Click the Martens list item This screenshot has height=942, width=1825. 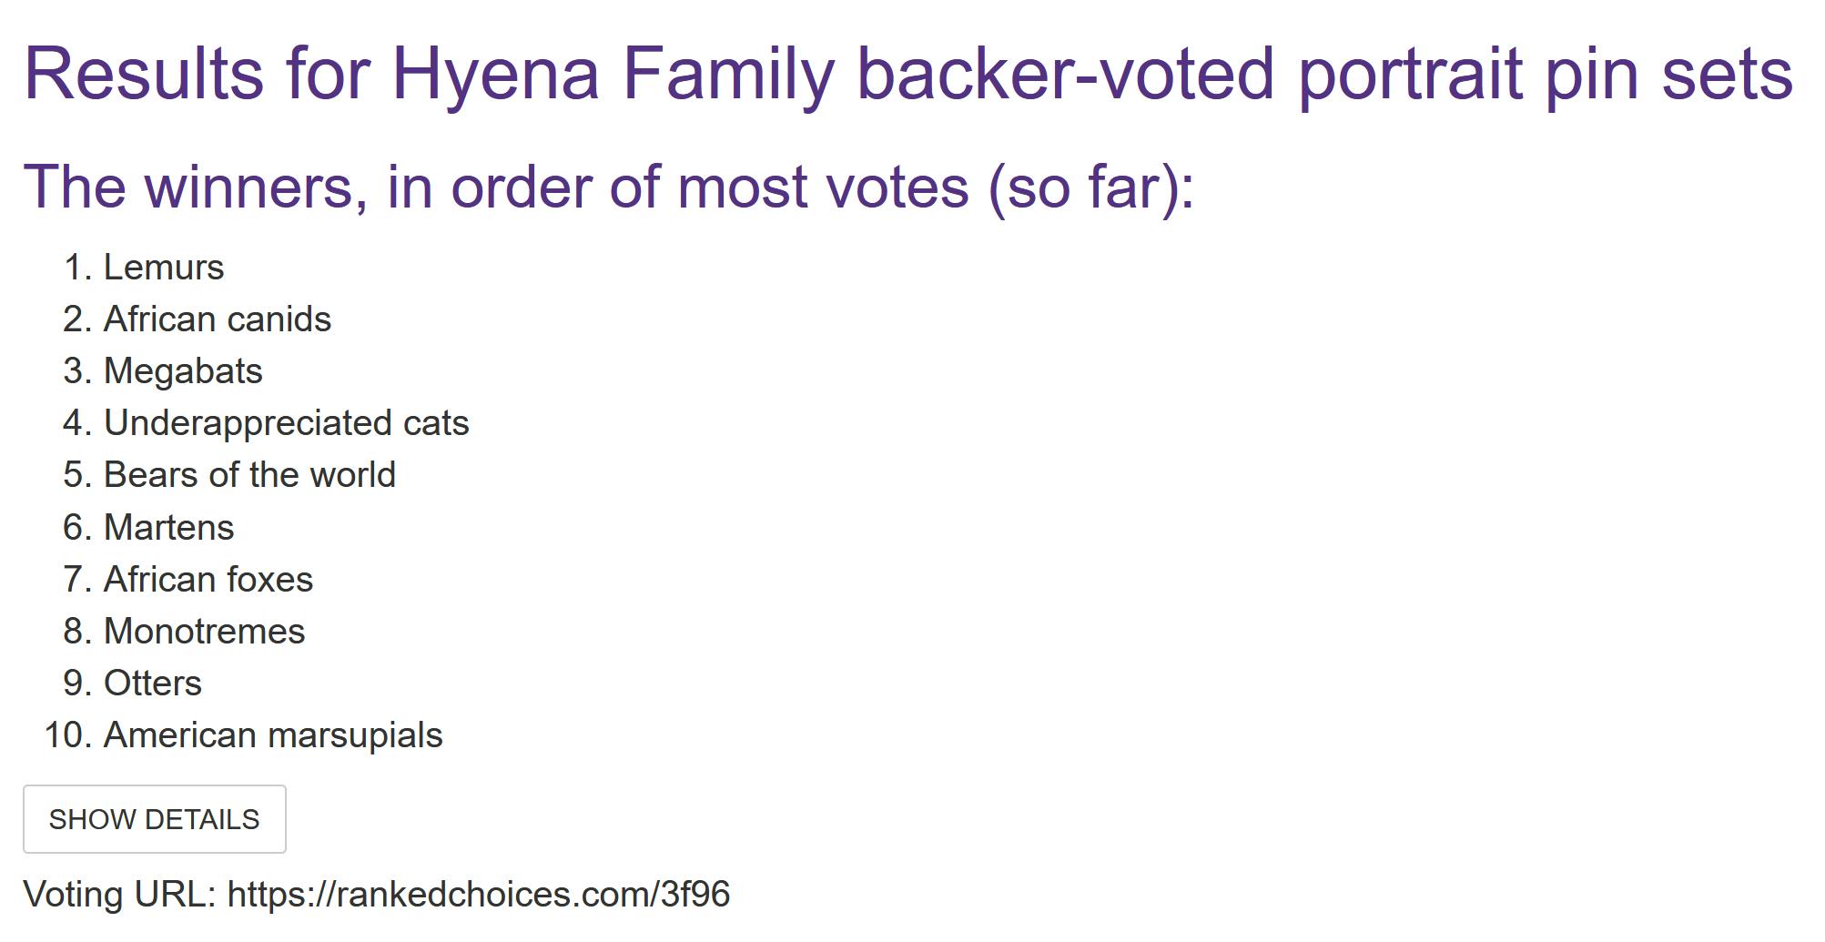click(x=169, y=528)
